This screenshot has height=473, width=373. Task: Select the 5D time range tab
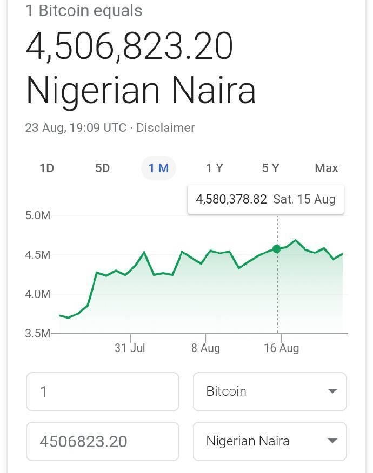(102, 168)
